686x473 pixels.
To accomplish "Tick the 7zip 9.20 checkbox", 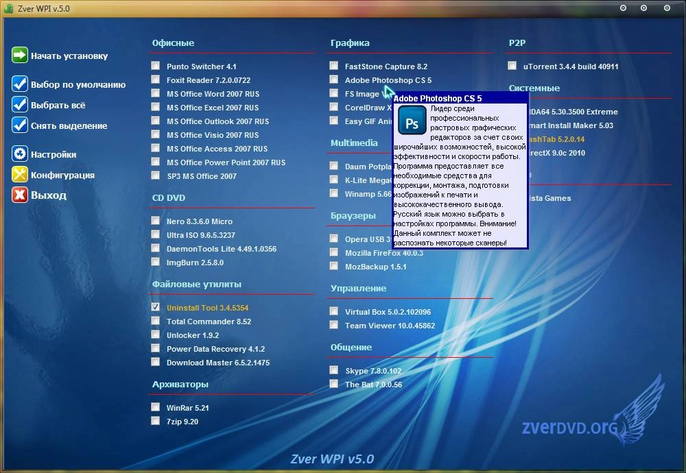I will click(155, 420).
